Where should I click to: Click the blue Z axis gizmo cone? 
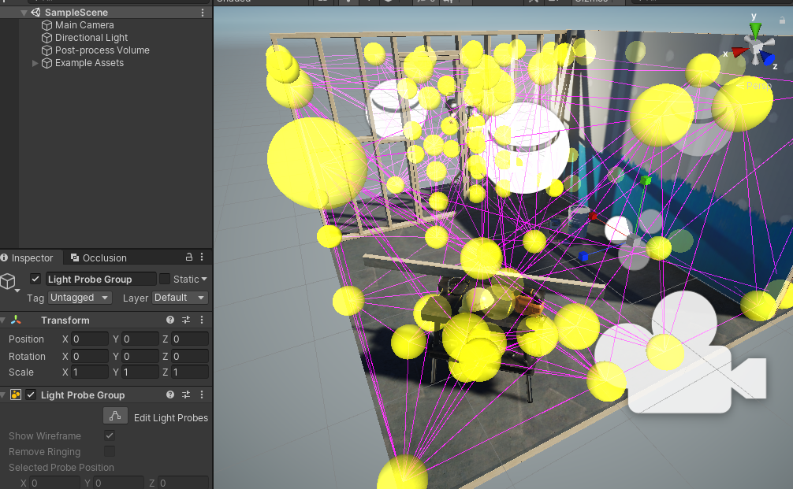(768, 58)
